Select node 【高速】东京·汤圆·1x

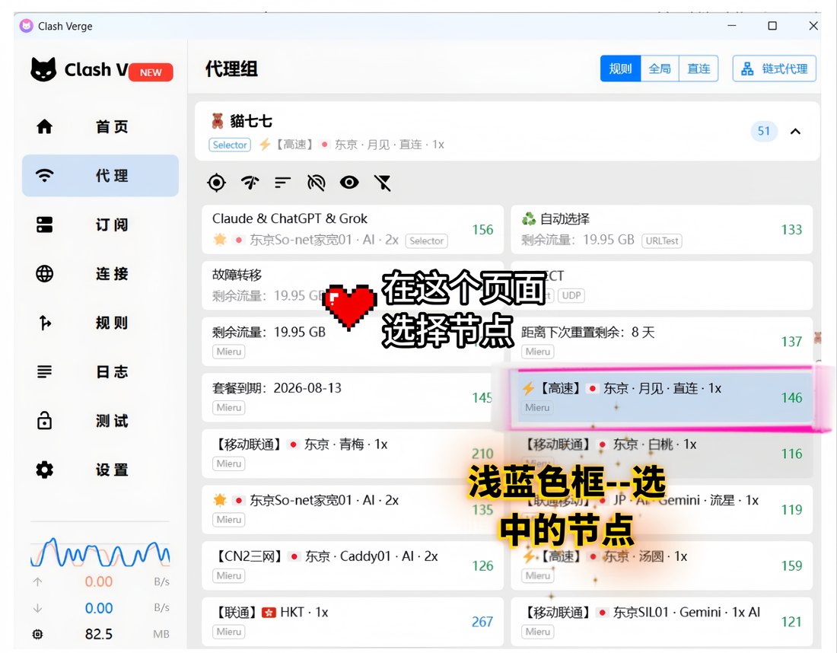coord(661,565)
